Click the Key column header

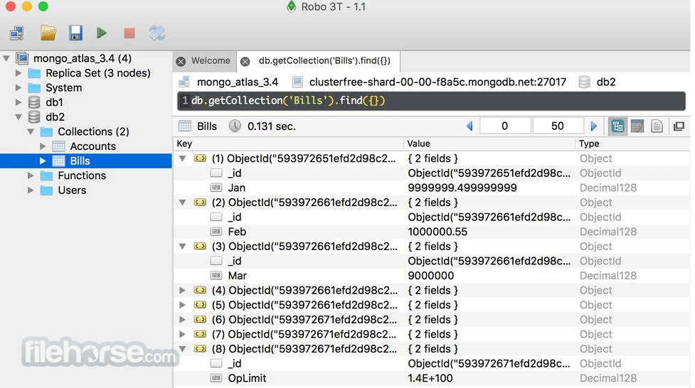(x=288, y=144)
